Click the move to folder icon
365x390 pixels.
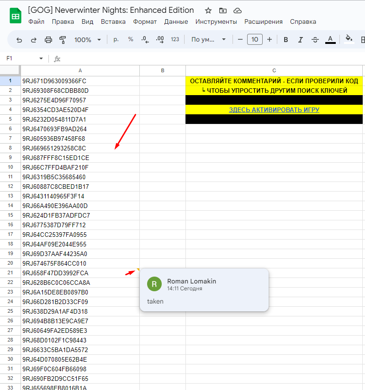[x=222, y=11]
